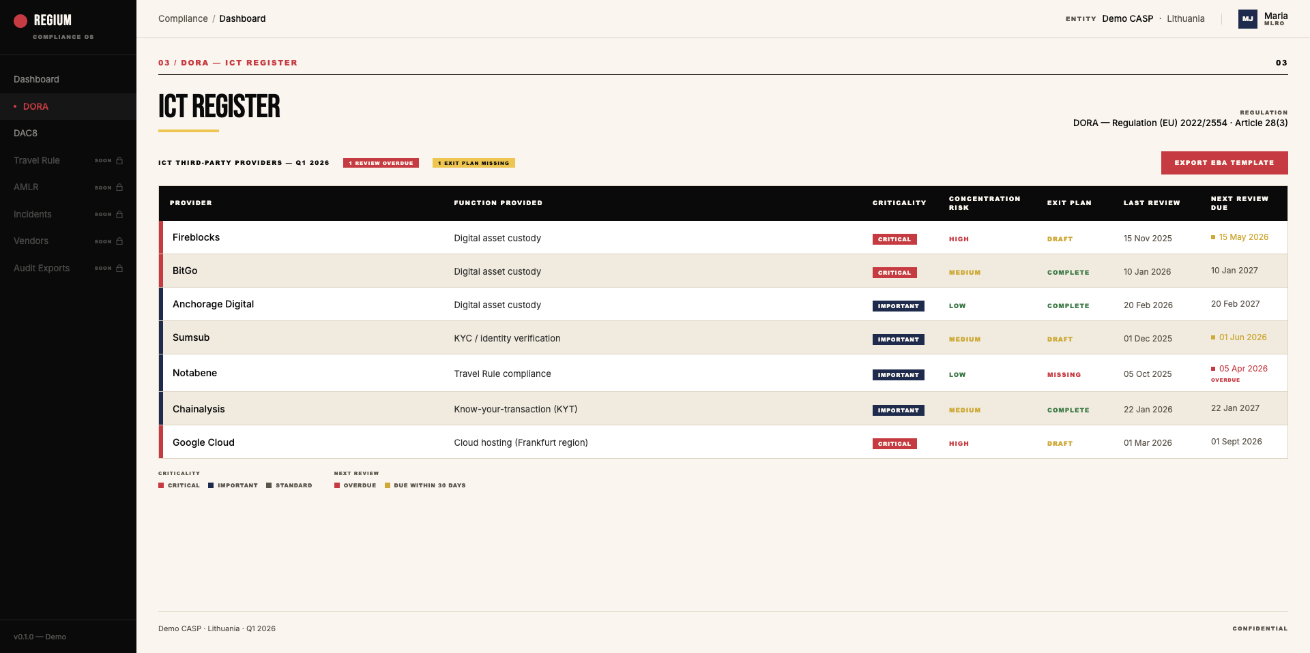1310x653 pixels.
Task: Click Dashboard in the breadcrumb
Action: click(x=242, y=19)
